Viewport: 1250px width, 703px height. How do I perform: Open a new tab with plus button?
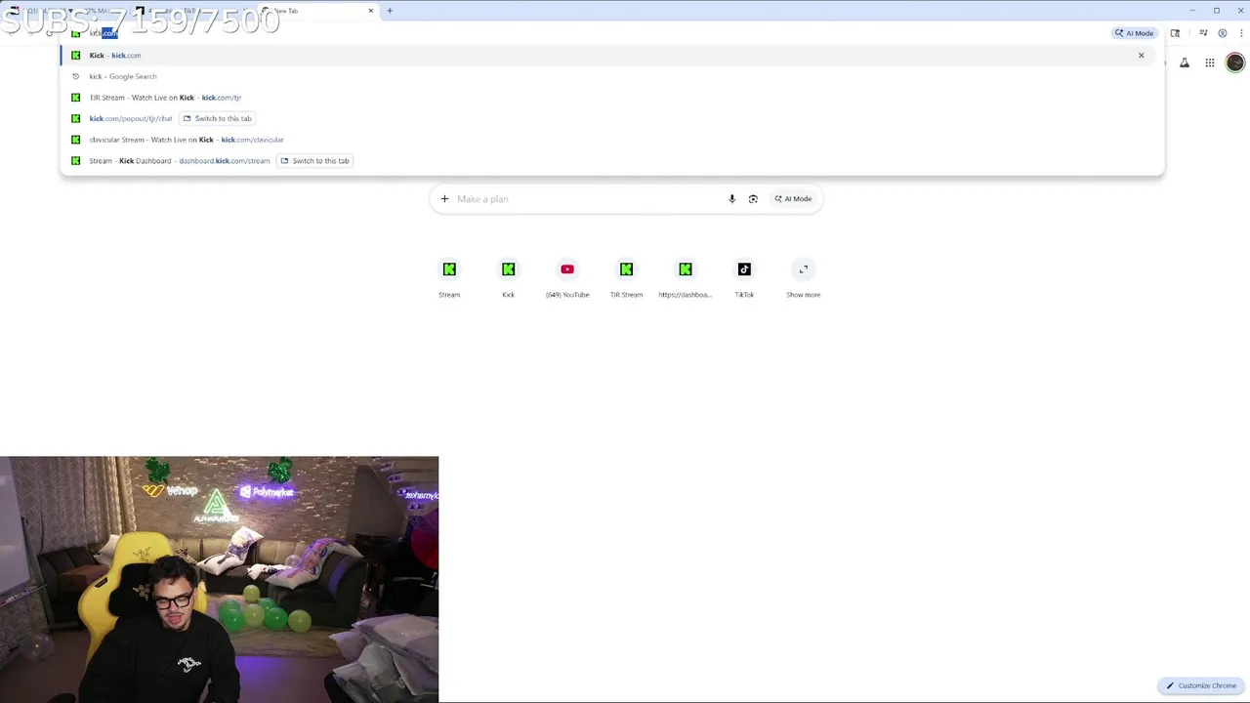[390, 11]
